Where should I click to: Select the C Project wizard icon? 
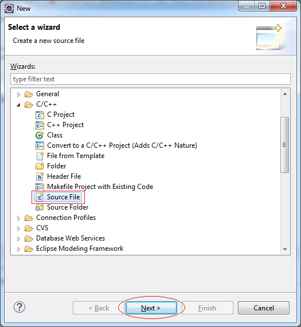40,115
